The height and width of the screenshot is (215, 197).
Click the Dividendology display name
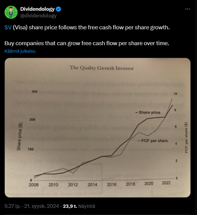point(37,9)
